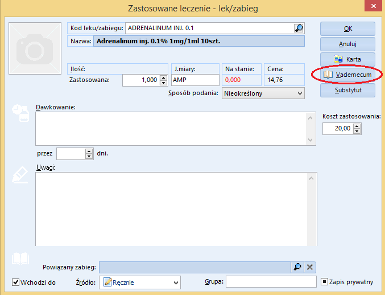
Task: Decrease Zastosowana quantity with the down arrow
Action: (163, 83)
